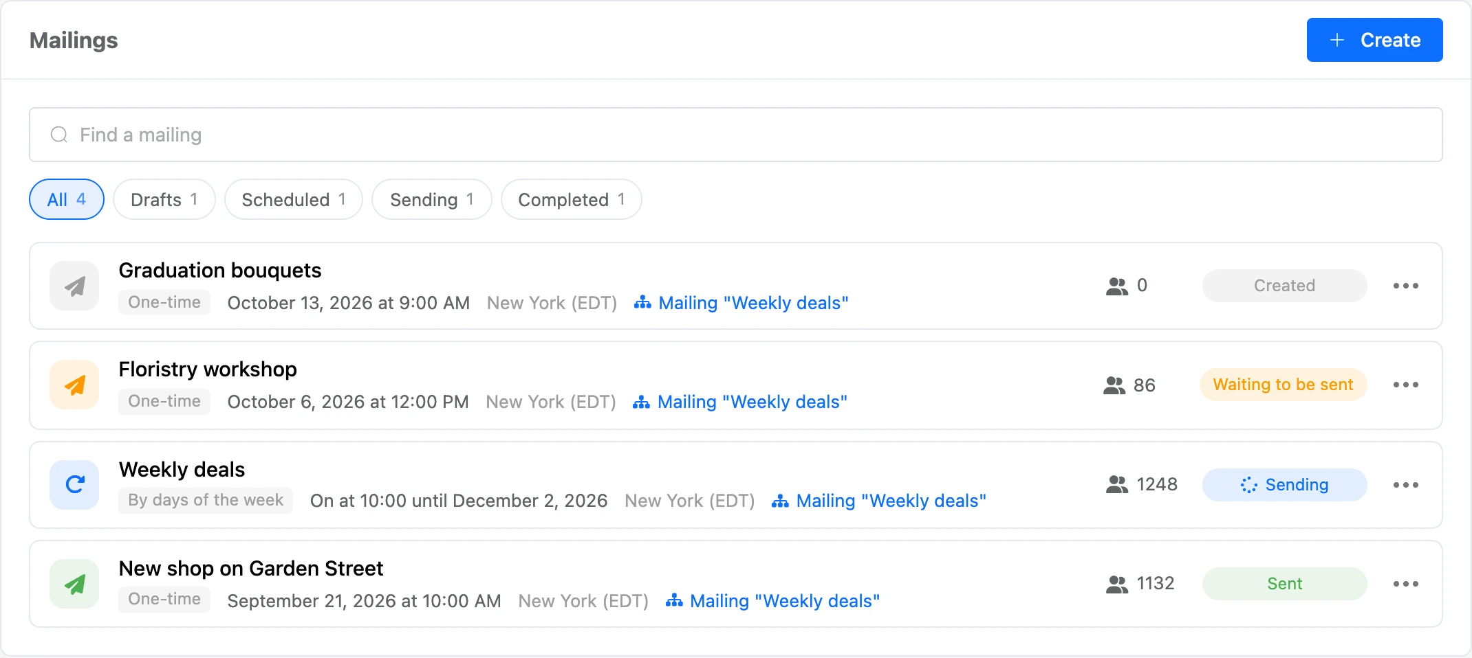Open the three-dot menu for Floristry workshop
This screenshot has width=1472, height=658.
click(1406, 385)
